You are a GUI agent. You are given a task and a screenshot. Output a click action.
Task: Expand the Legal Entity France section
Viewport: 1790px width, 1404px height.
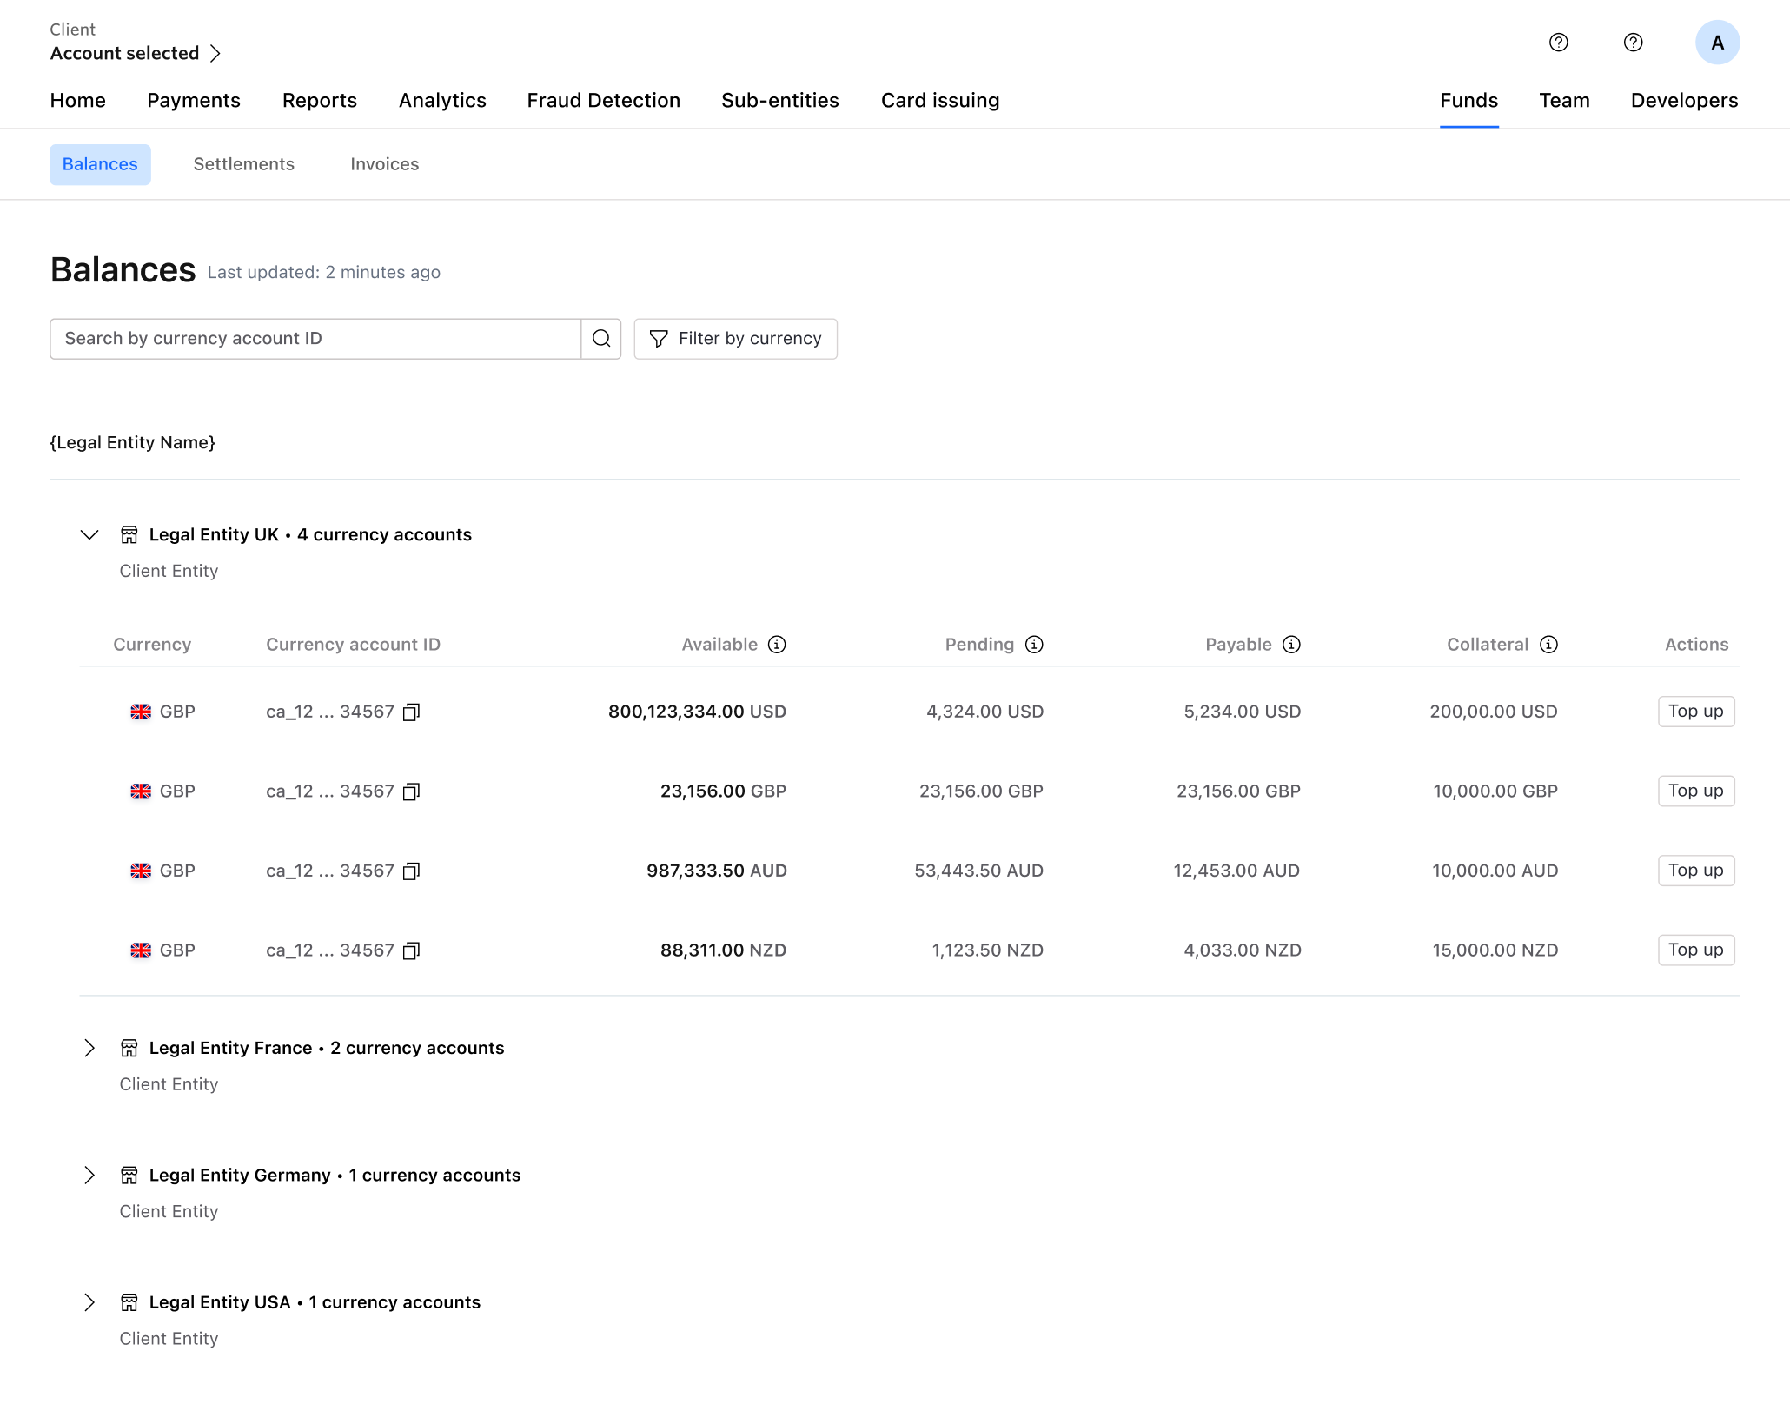coord(89,1049)
